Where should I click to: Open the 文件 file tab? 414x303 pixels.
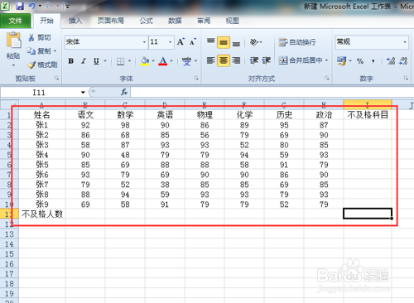15,21
